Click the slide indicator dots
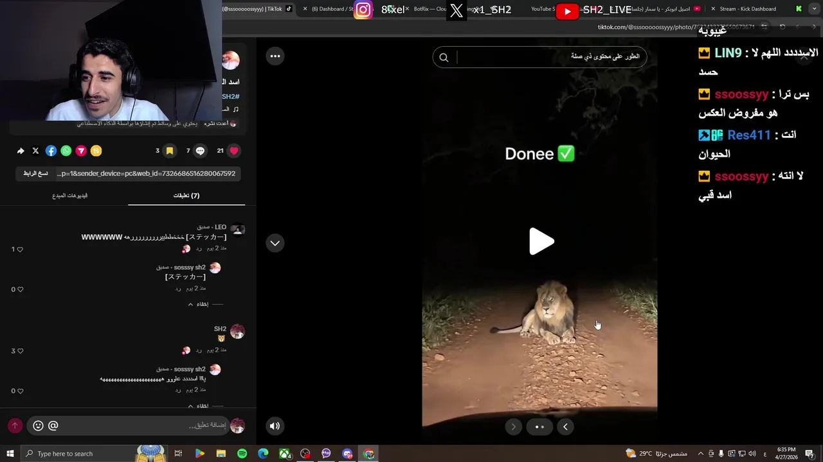The height and width of the screenshot is (462, 823). pos(539,427)
